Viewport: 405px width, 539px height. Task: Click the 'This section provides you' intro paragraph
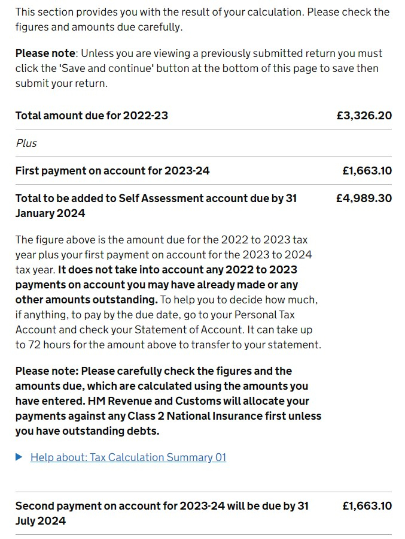point(202,20)
